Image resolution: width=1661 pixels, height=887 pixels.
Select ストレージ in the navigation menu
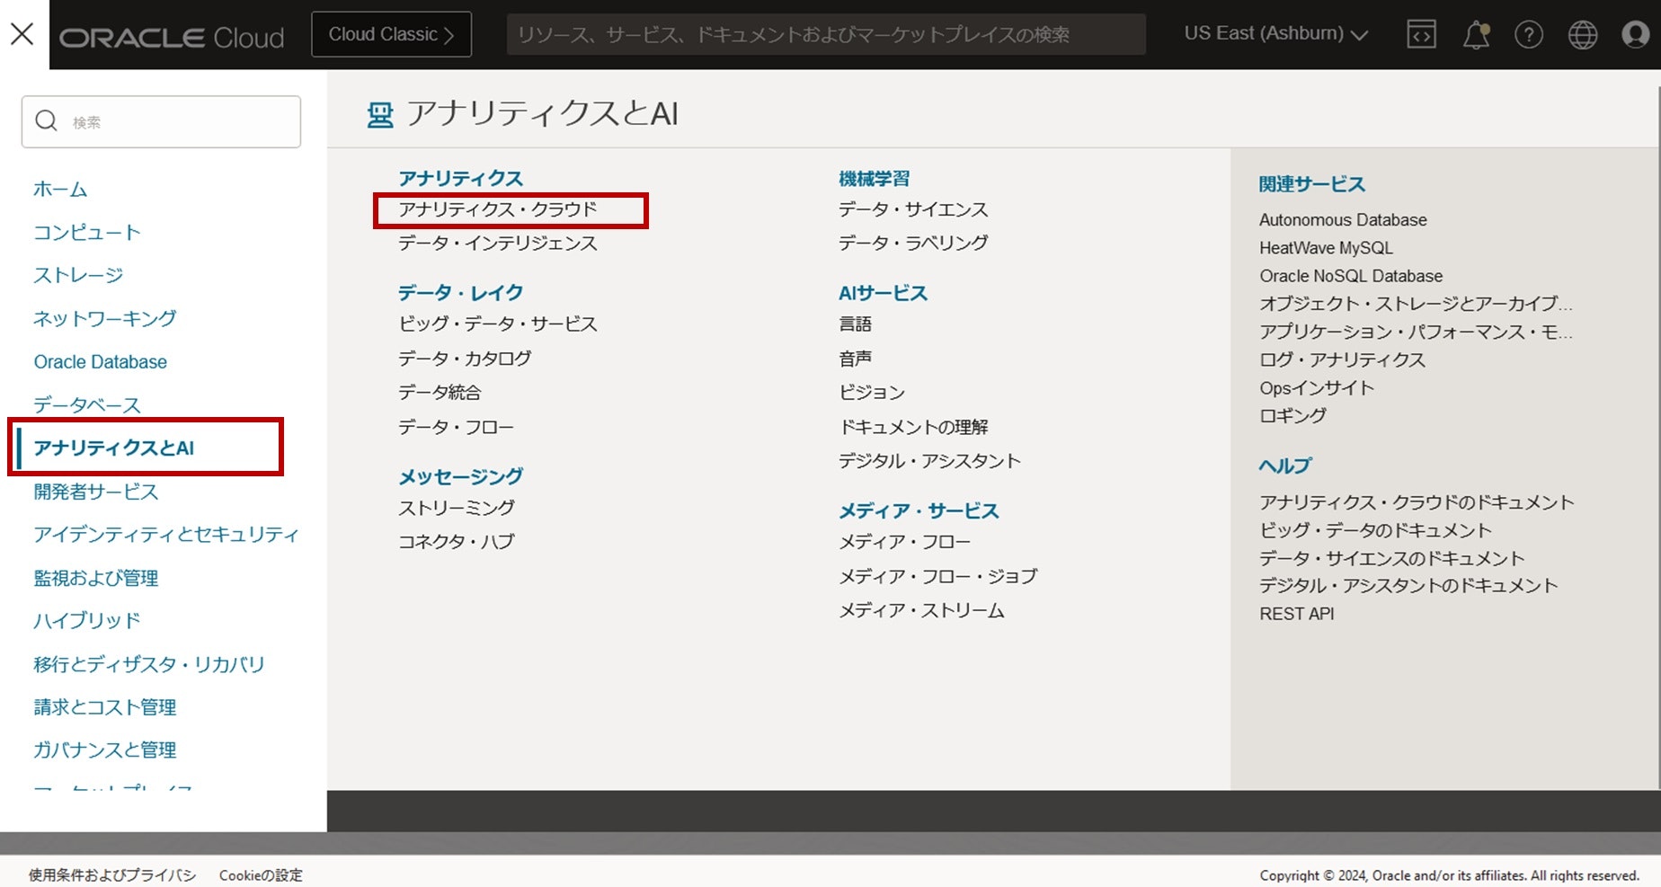click(x=78, y=275)
